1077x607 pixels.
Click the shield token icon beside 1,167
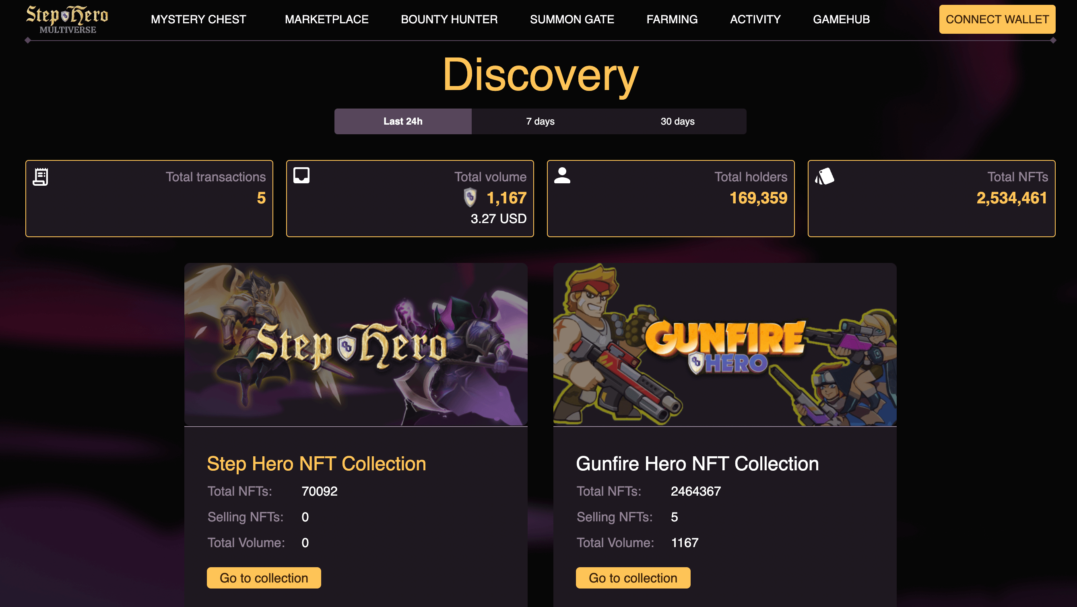point(470,197)
